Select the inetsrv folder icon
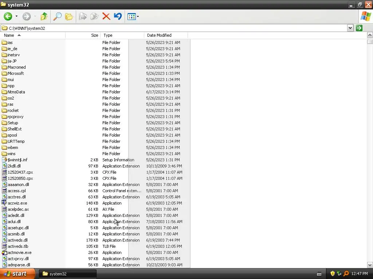Screen dimensions: 373x279 pos(4,55)
